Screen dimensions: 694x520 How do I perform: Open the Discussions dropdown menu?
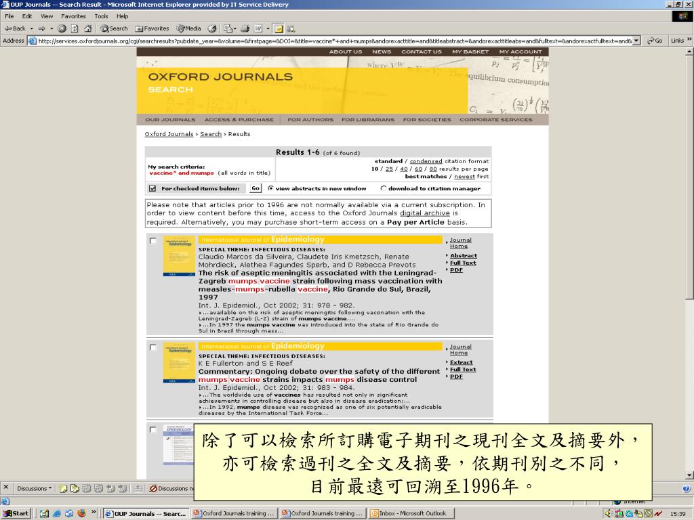pos(34,488)
